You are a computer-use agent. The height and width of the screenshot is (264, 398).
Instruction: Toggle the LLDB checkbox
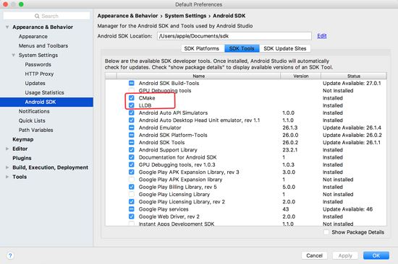[132, 105]
